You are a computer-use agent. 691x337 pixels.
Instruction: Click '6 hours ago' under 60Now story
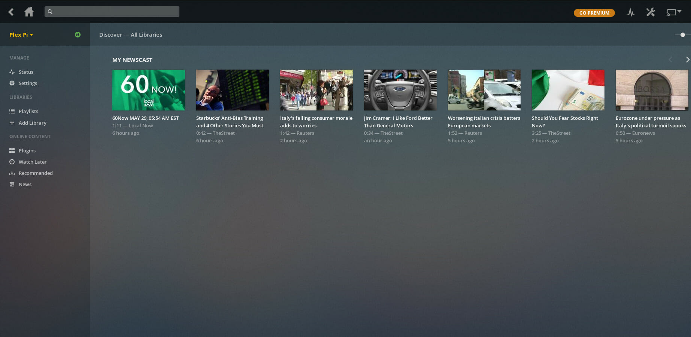click(126, 133)
